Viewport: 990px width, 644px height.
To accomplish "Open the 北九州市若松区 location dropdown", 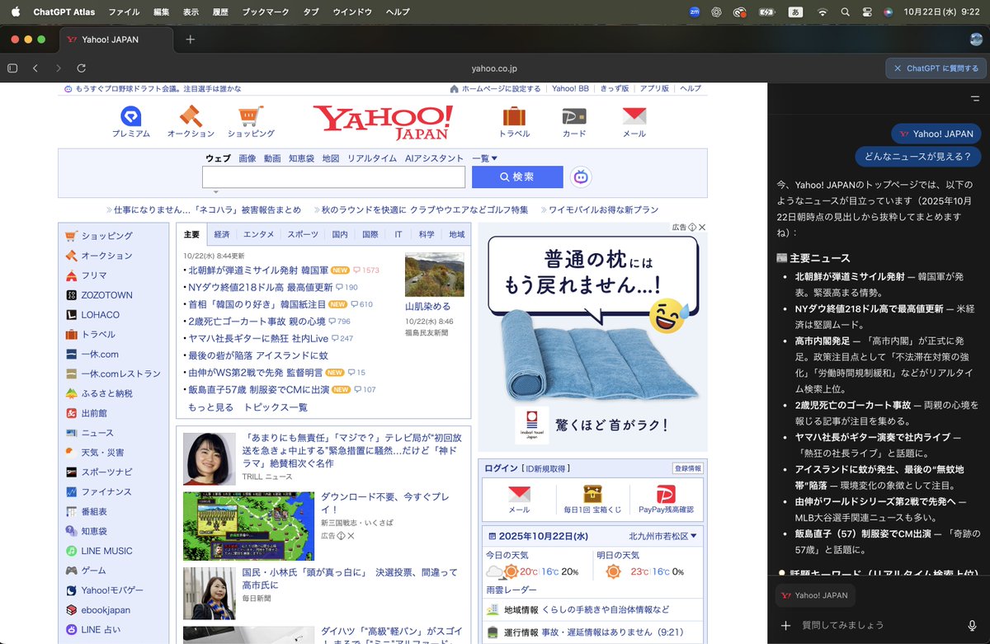I will (x=662, y=536).
